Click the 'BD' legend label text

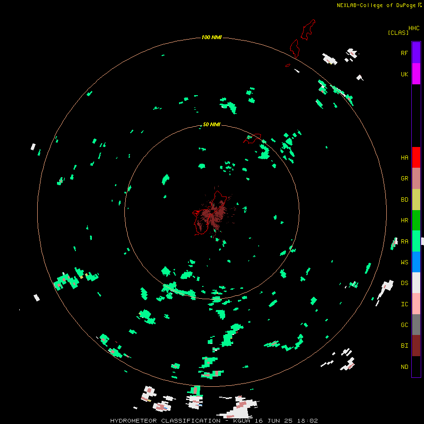[404, 200]
